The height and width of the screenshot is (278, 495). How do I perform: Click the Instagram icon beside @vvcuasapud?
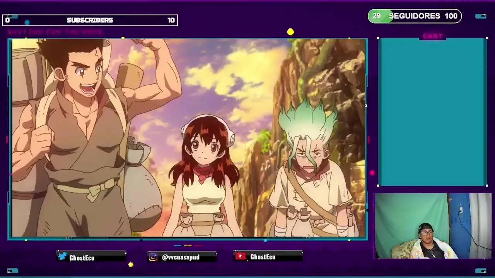click(153, 257)
